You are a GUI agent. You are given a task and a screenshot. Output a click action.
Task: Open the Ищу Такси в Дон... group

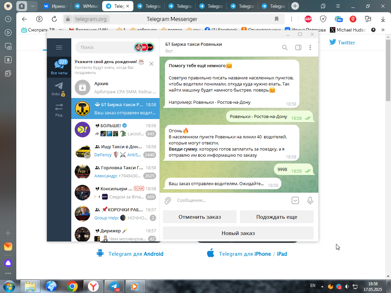click(115, 151)
